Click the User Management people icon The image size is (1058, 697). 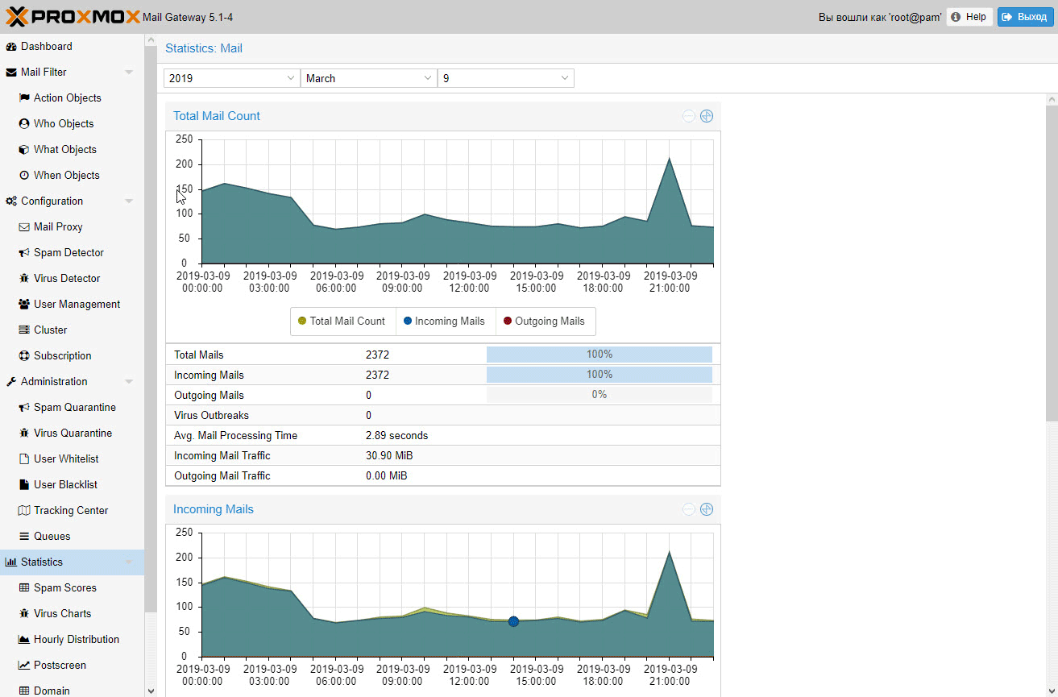tap(24, 304)
